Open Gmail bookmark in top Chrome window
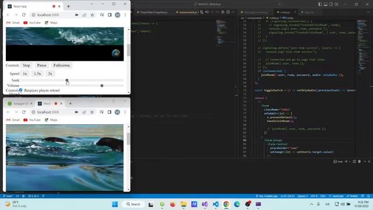Image resolution: width=373 pixels, height=210 pixels. [13, 23]
